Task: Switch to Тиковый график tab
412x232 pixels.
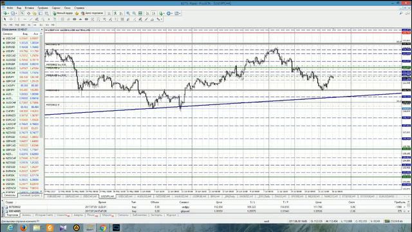Action: coord(30,195)
